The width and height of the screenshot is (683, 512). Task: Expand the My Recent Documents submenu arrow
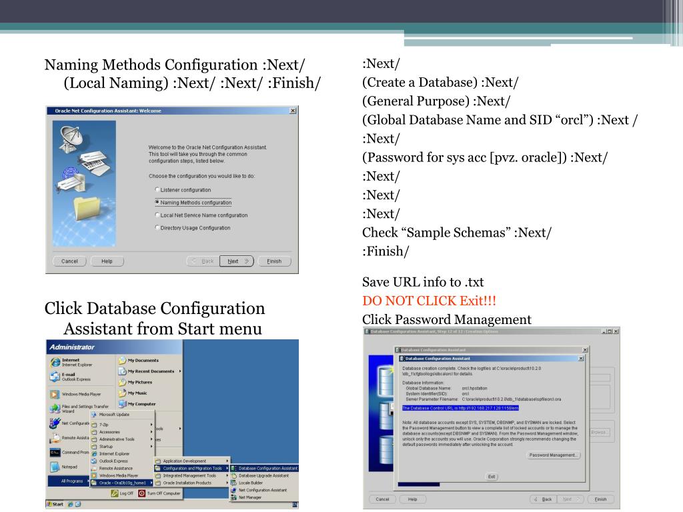180,371
